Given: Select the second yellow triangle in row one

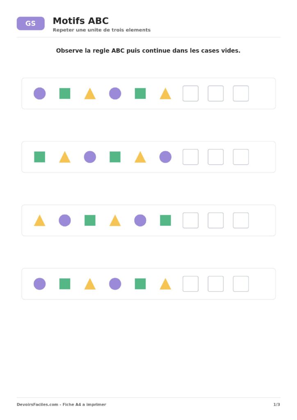Looking at the screenshot, I should (x=165, y=94).
